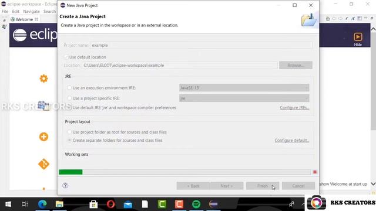Viewport: 376px width, 211px height.
Task: Open the JavaSE-15 execution environment dropdown
Action: pyautogui.click(x=244, y=88)
